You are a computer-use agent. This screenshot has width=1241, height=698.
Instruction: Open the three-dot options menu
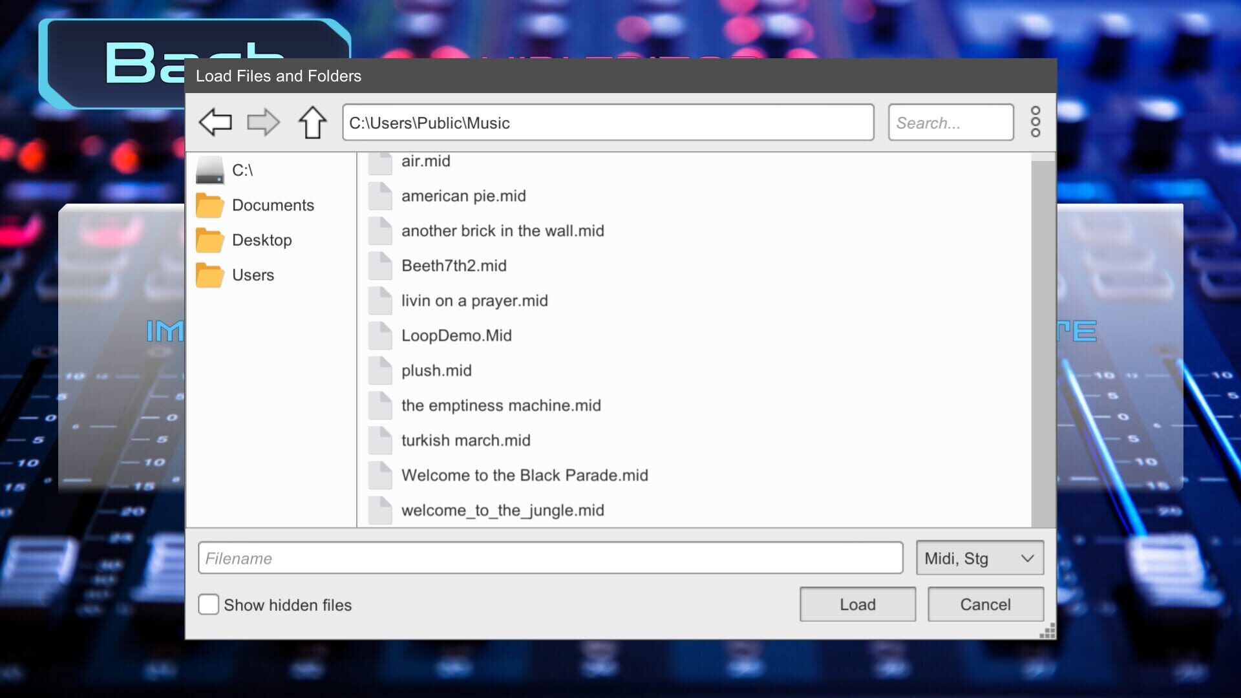[x=1035, y=122]
